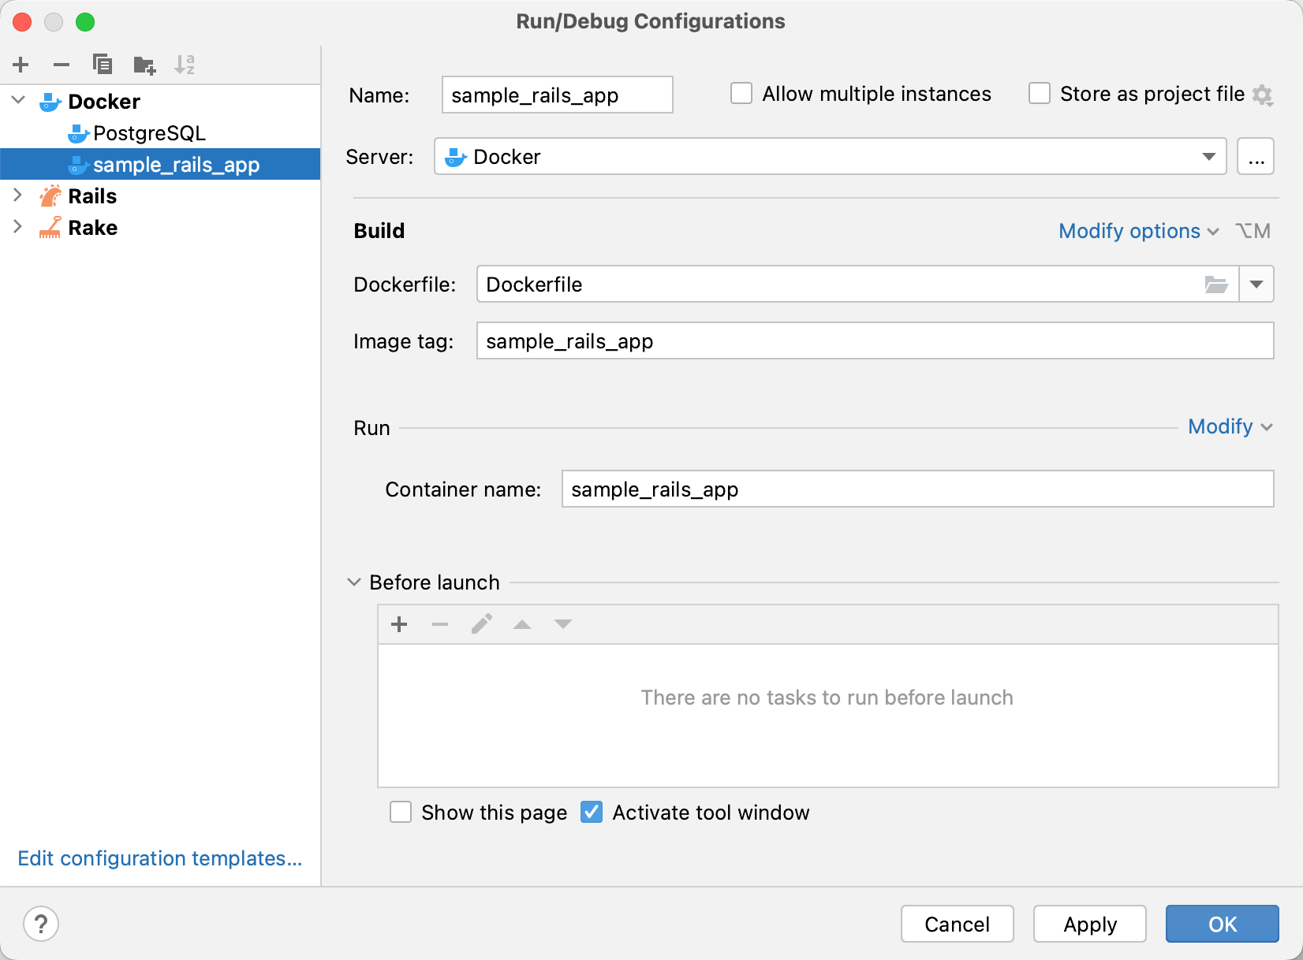This screenshot has width=1303, height=960.
Task: Open the Server dropdown
Action: pyautogui.click(x=1208, y=157)
